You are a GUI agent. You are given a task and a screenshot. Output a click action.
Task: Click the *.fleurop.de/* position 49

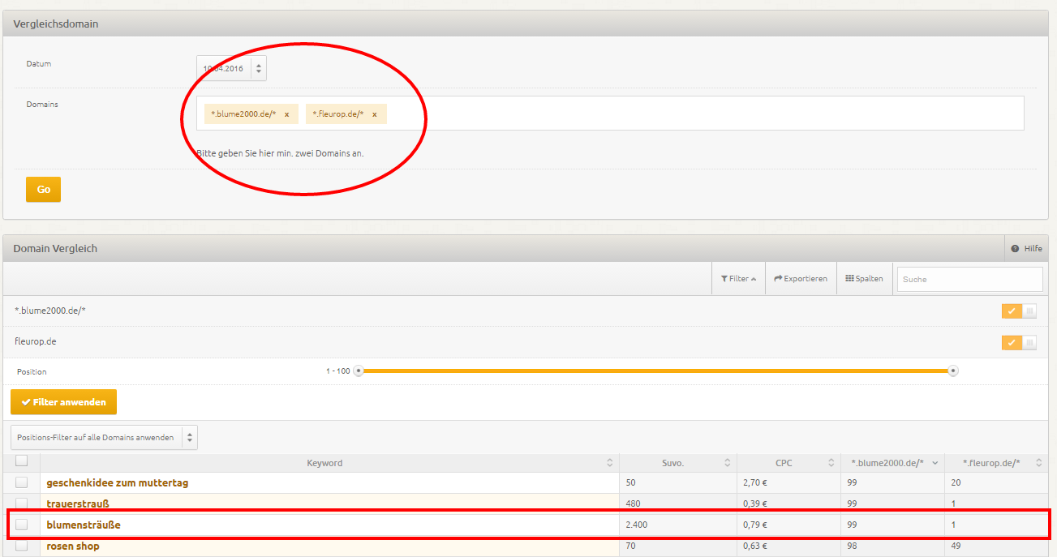click(x=956, y=546)
